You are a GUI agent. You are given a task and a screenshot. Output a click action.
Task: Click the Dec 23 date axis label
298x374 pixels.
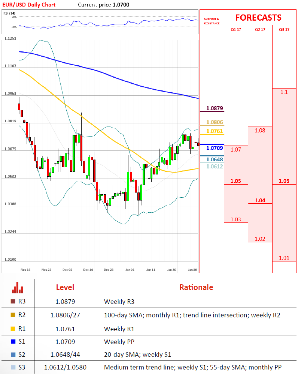(x=109, y=270)
